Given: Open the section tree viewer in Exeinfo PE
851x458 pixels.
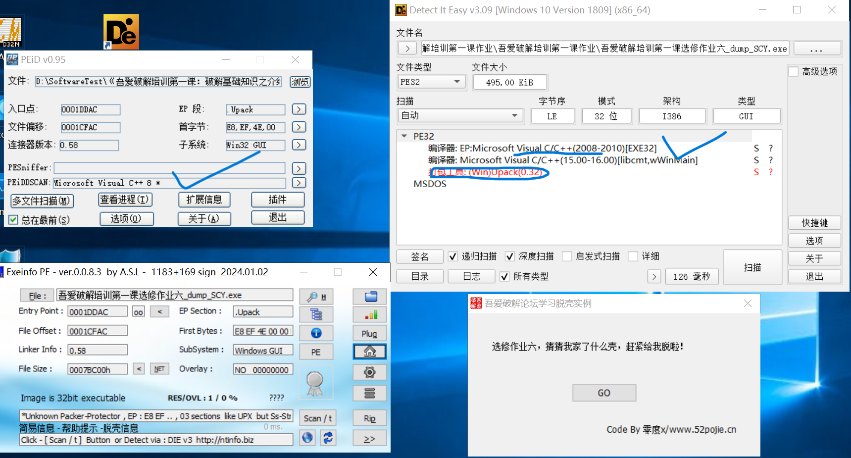Looking at the screenshot, I should 316,314.
